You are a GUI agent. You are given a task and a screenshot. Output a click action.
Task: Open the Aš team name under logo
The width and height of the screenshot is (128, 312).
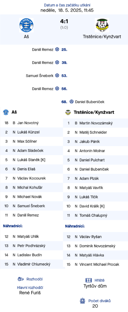coord(26,37)
